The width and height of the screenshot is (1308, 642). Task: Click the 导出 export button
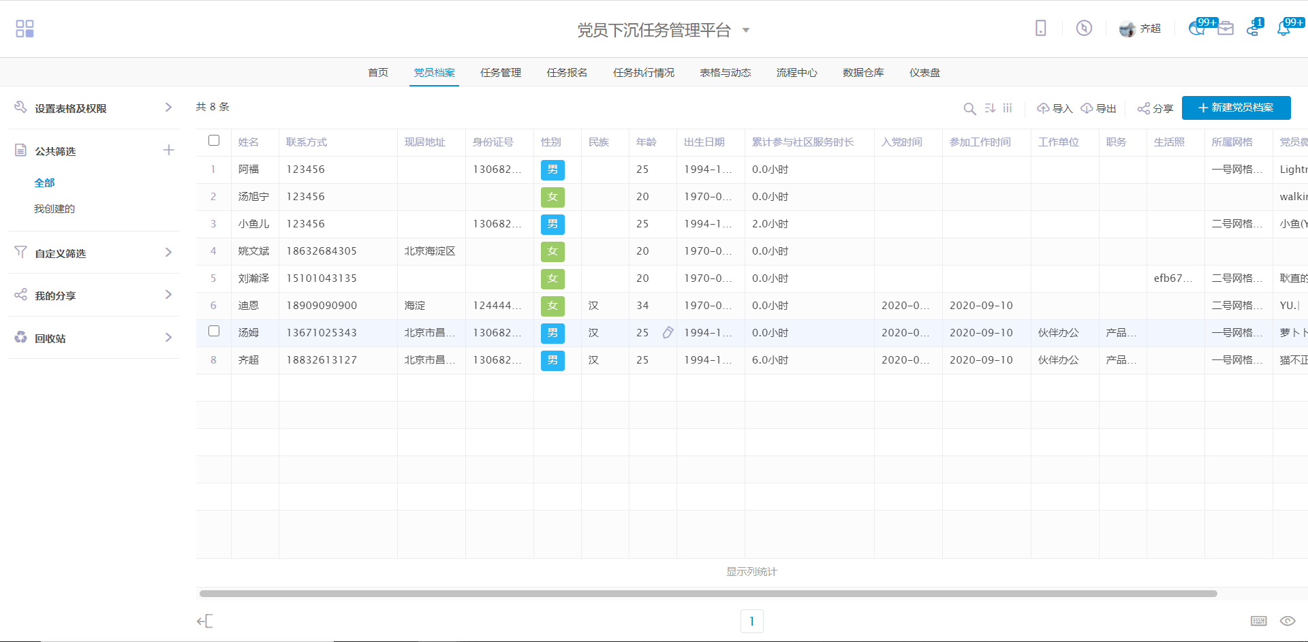coord(1099,108)
